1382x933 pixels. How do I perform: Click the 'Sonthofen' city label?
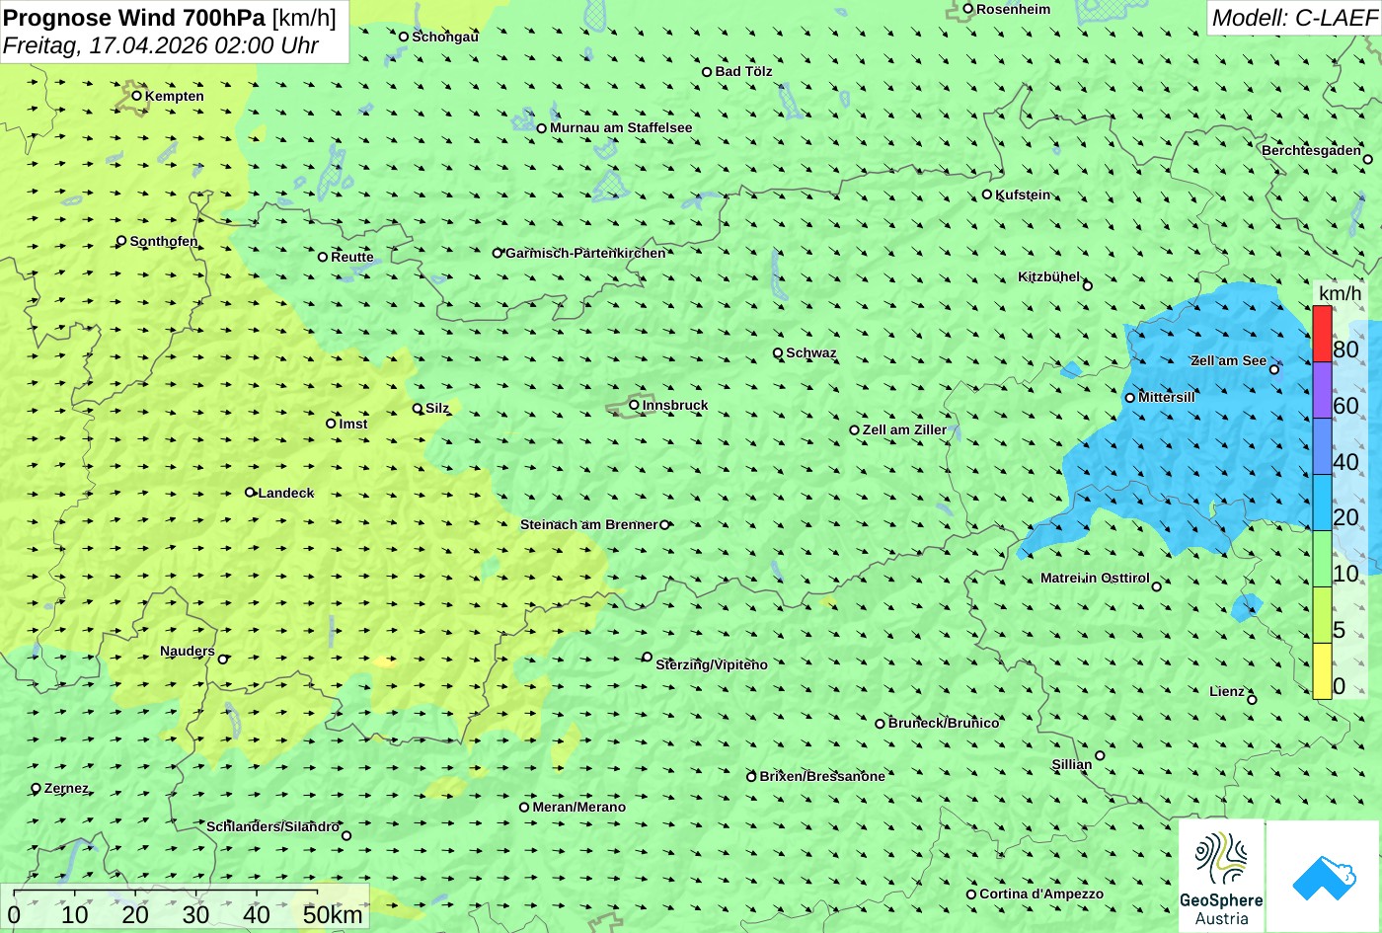click(164, 241)
